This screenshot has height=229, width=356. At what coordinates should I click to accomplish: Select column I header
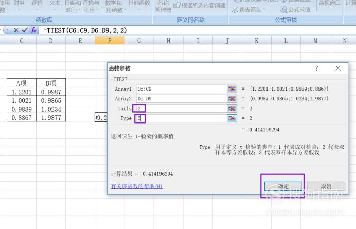[x=198, y=41]
